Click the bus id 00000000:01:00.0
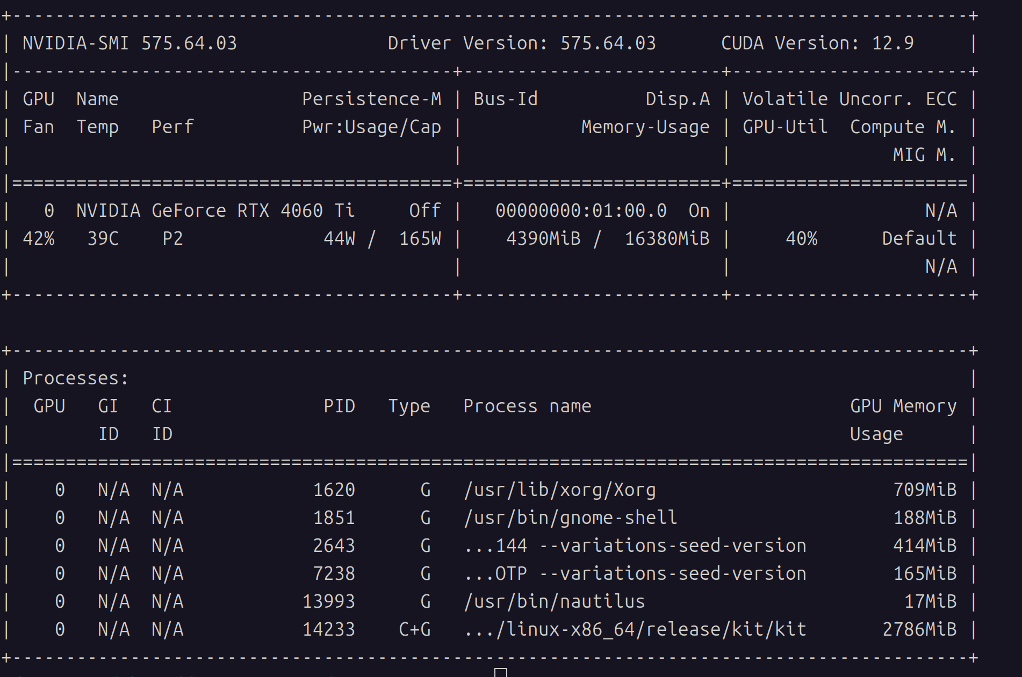Screen dimensions: 1022x677 581,210
